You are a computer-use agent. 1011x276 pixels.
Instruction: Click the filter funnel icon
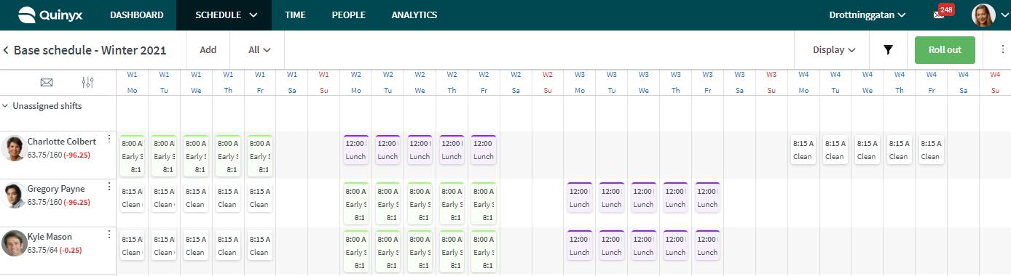point(888,50)
